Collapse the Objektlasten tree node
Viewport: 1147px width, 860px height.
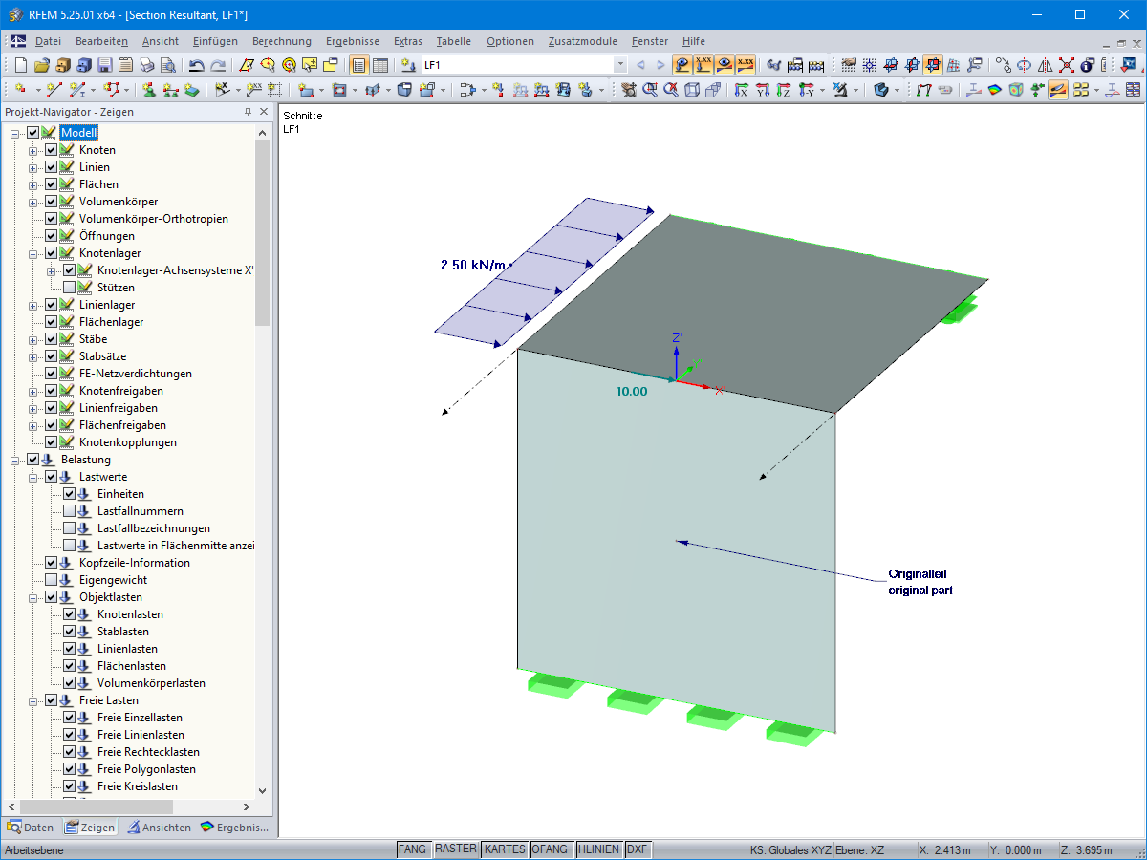[33, 597]
